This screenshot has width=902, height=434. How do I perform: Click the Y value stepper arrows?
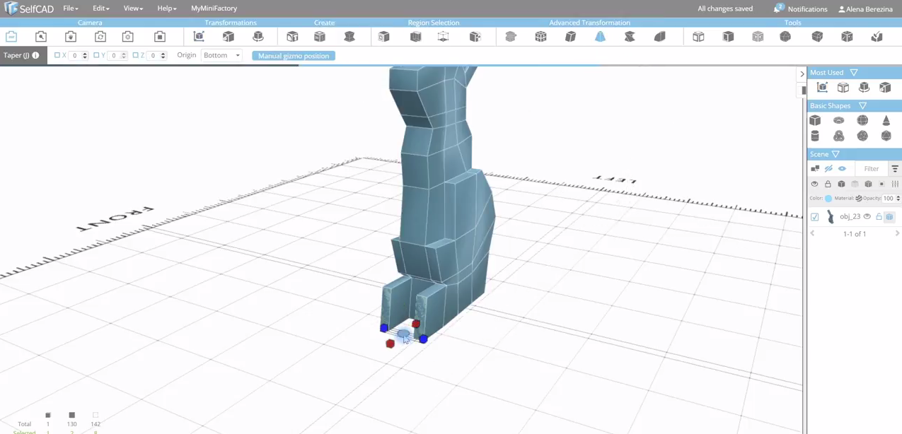[x=124, y=55]
